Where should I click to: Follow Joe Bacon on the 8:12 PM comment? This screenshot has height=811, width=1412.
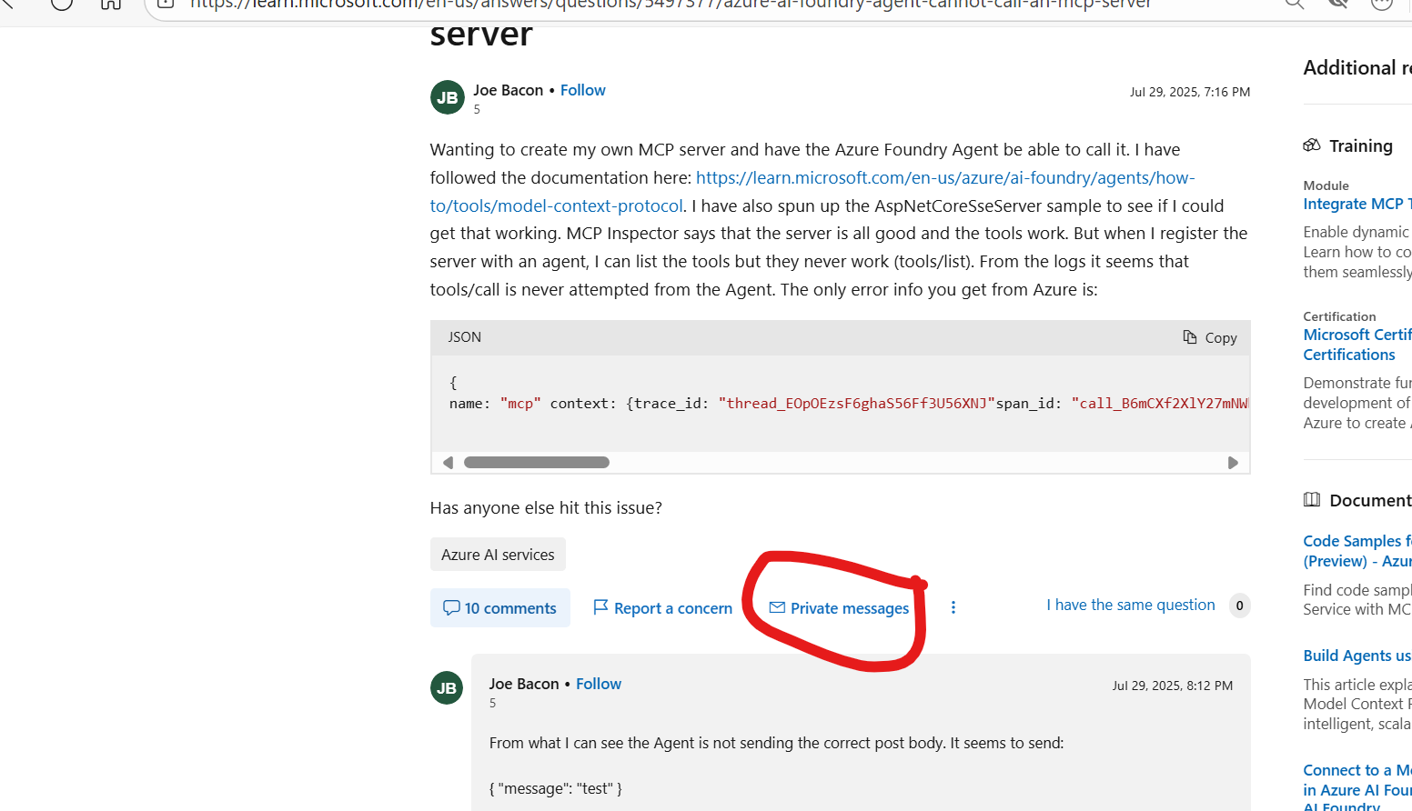pos(598,684)
